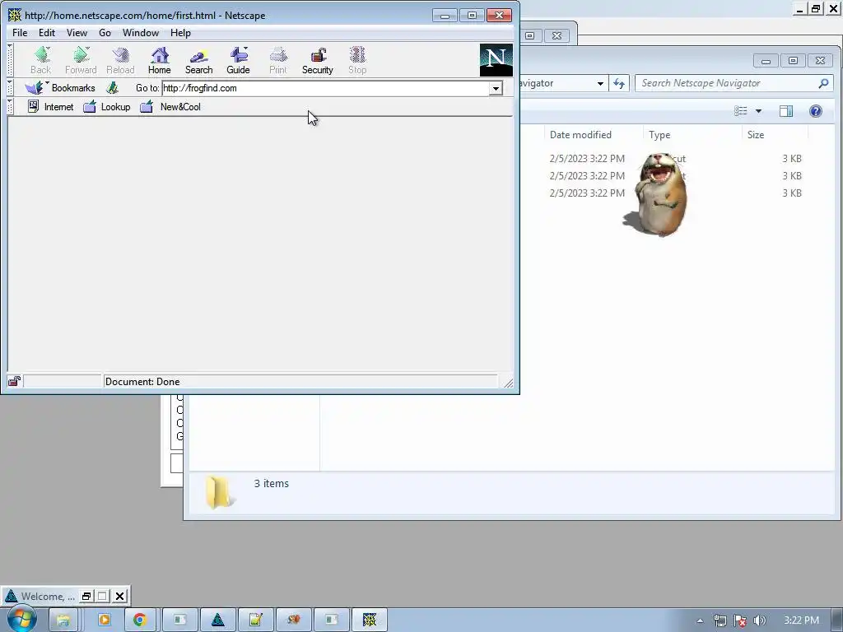843x632 pixels.
Task: Show hidden tray icons arrow
Action: 700,620
